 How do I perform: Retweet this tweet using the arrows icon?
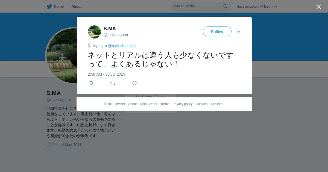tap(113, 83)
